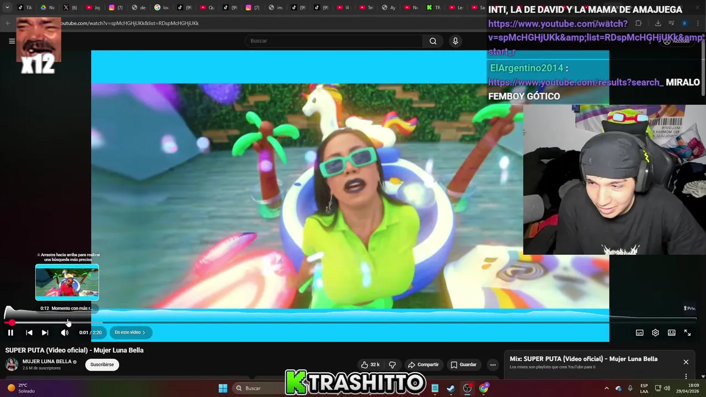Screen dimensions: 706x397
Task: Open more actions three-dot menu beside Guardar
Action: pyautogui.click(x=493, y=364)
